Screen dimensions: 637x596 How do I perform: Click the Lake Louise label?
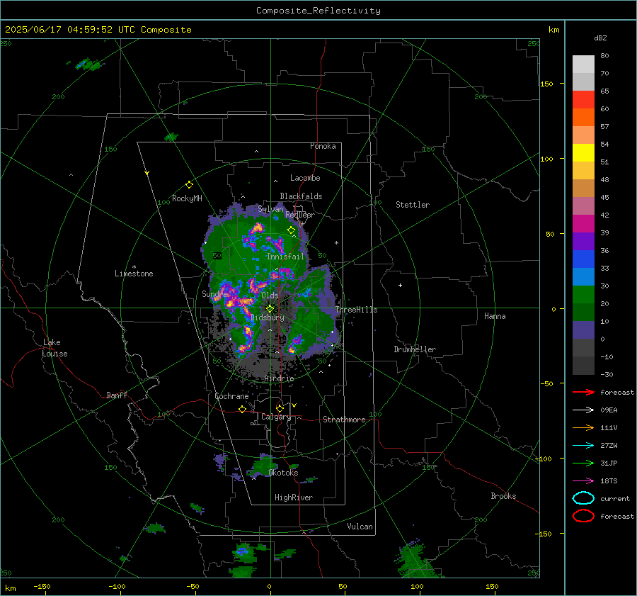tap(54, 348)
